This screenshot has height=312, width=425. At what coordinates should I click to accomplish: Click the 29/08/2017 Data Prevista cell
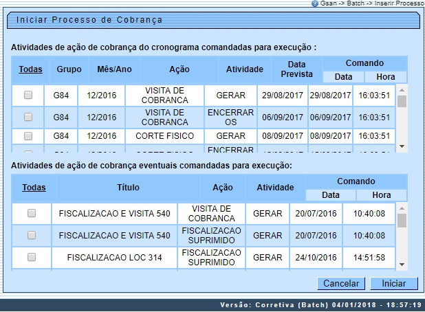click(283, 96)
